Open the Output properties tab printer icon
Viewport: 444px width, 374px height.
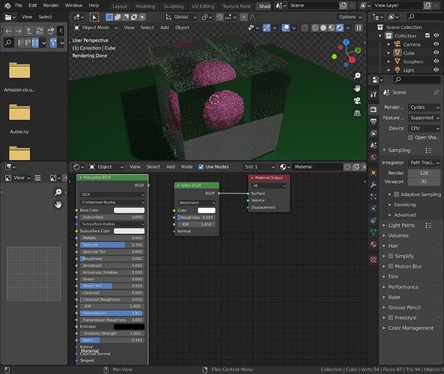374,121
